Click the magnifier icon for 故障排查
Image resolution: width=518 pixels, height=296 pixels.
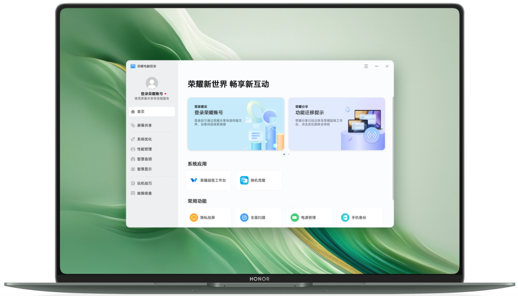click(133, 193)
